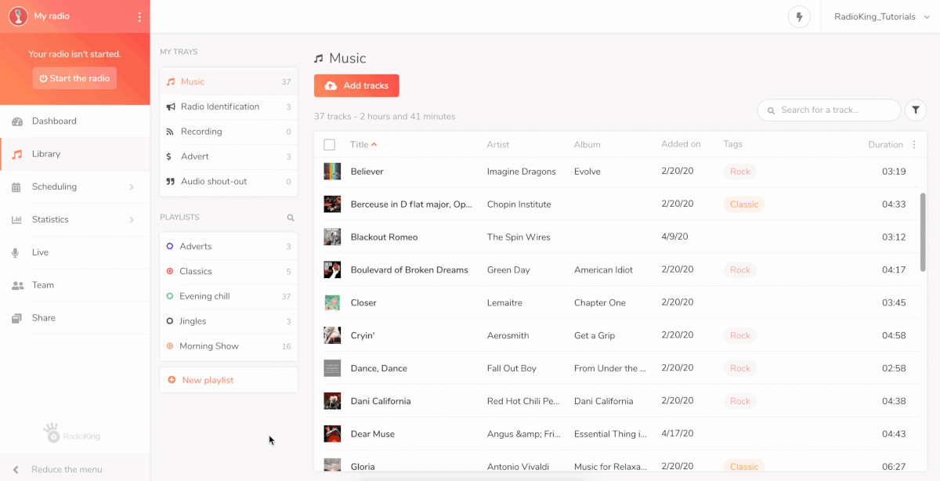The width and height of the screenshot is (940, 481).
Task: Click the Advert dollar icon
Action: 169,157
